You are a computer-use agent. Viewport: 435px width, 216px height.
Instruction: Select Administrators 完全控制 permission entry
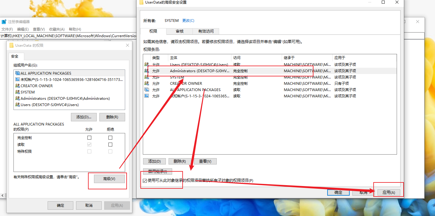coord(270,71)
